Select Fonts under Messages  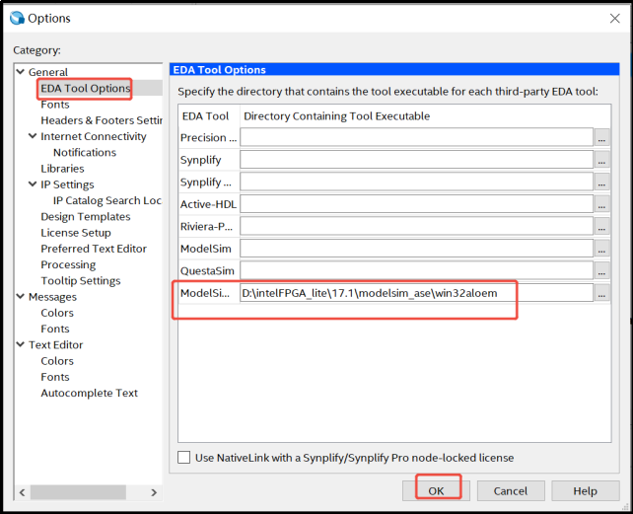[x=55, y=329]
